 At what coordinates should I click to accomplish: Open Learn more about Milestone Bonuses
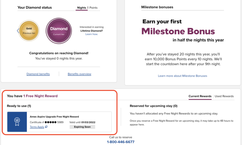(x=183, y=76)
